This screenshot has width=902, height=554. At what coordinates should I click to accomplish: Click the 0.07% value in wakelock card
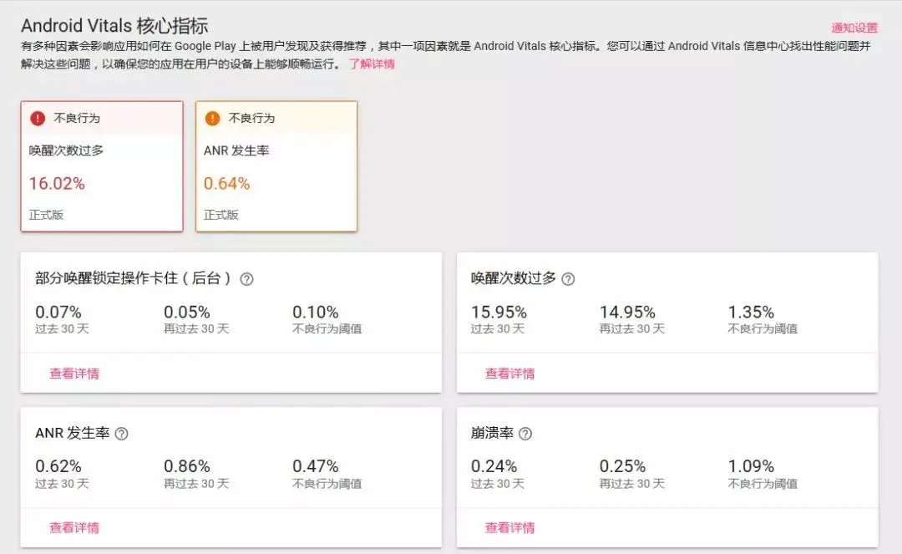pyautogui.click(x=58, y=312)
